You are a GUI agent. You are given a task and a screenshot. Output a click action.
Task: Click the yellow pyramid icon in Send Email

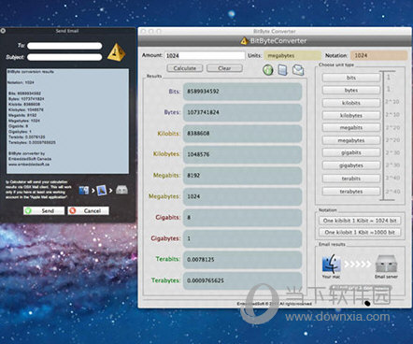pos(117,51)
